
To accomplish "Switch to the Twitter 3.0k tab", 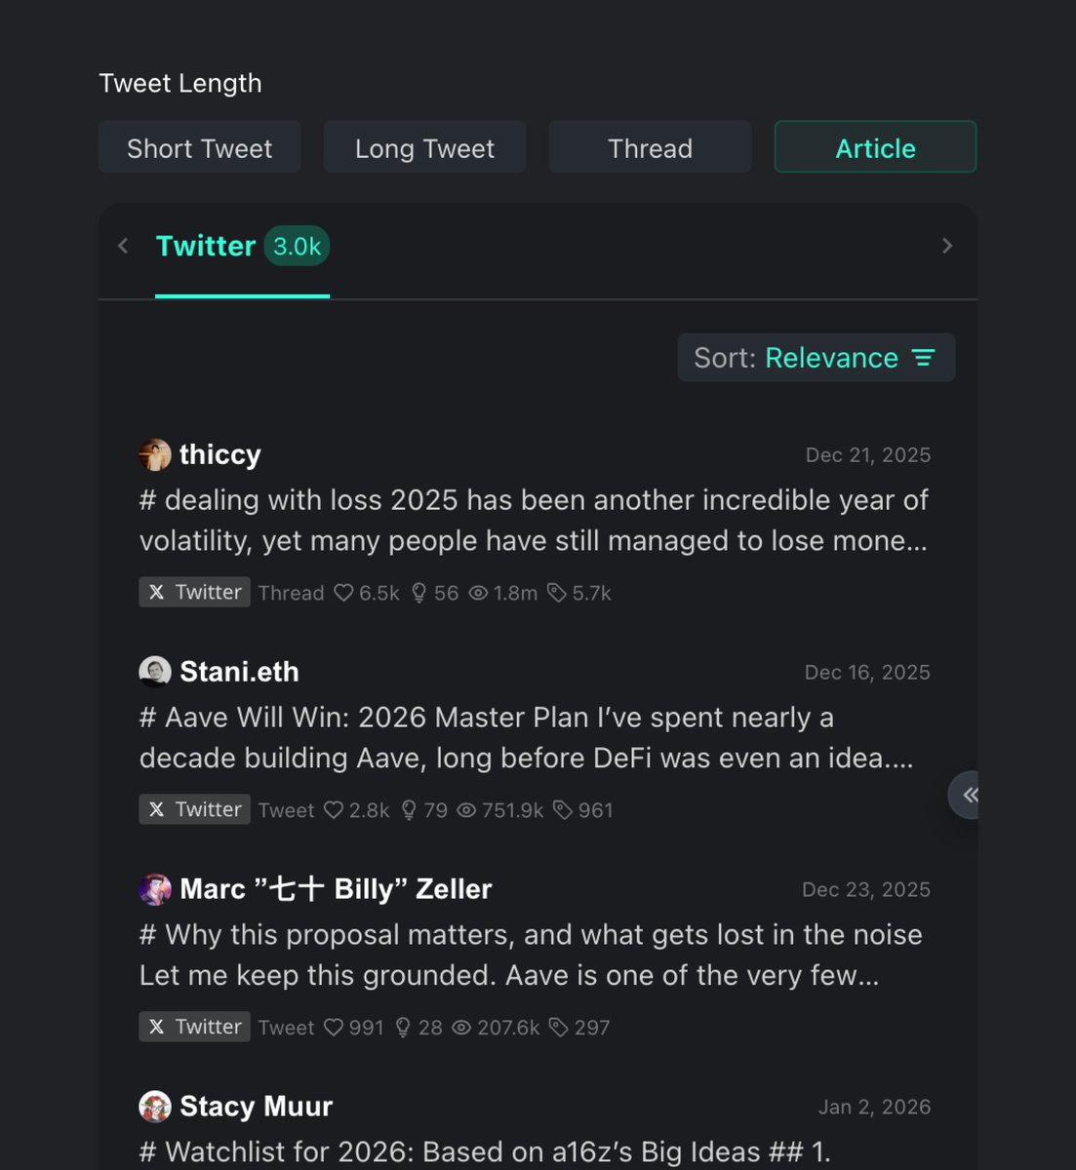I will point(242,247).
